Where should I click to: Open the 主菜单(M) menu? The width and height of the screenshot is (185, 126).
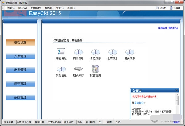(36, 8)
